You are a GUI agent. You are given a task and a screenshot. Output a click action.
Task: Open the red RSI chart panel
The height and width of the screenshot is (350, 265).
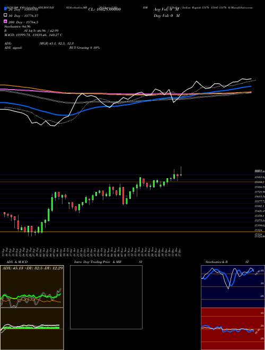pos(233,329)
